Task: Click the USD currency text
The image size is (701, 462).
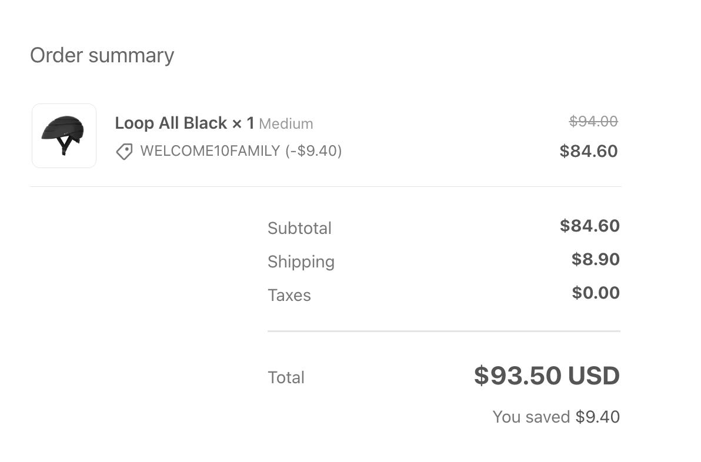Action: (x=593, y=376)
